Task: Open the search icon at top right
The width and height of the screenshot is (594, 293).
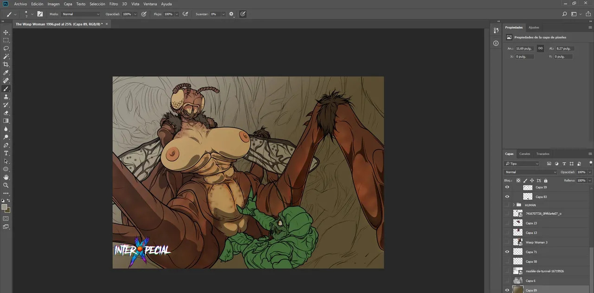Action: pyautogui.click(x=565, y=14)
